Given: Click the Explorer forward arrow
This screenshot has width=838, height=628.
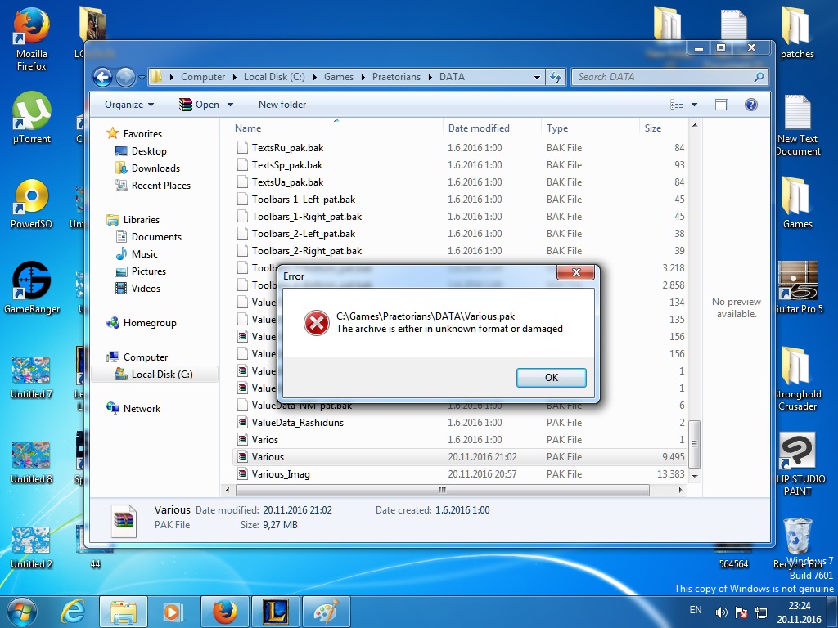Looking at the screenshot, I should click(125, 77).
